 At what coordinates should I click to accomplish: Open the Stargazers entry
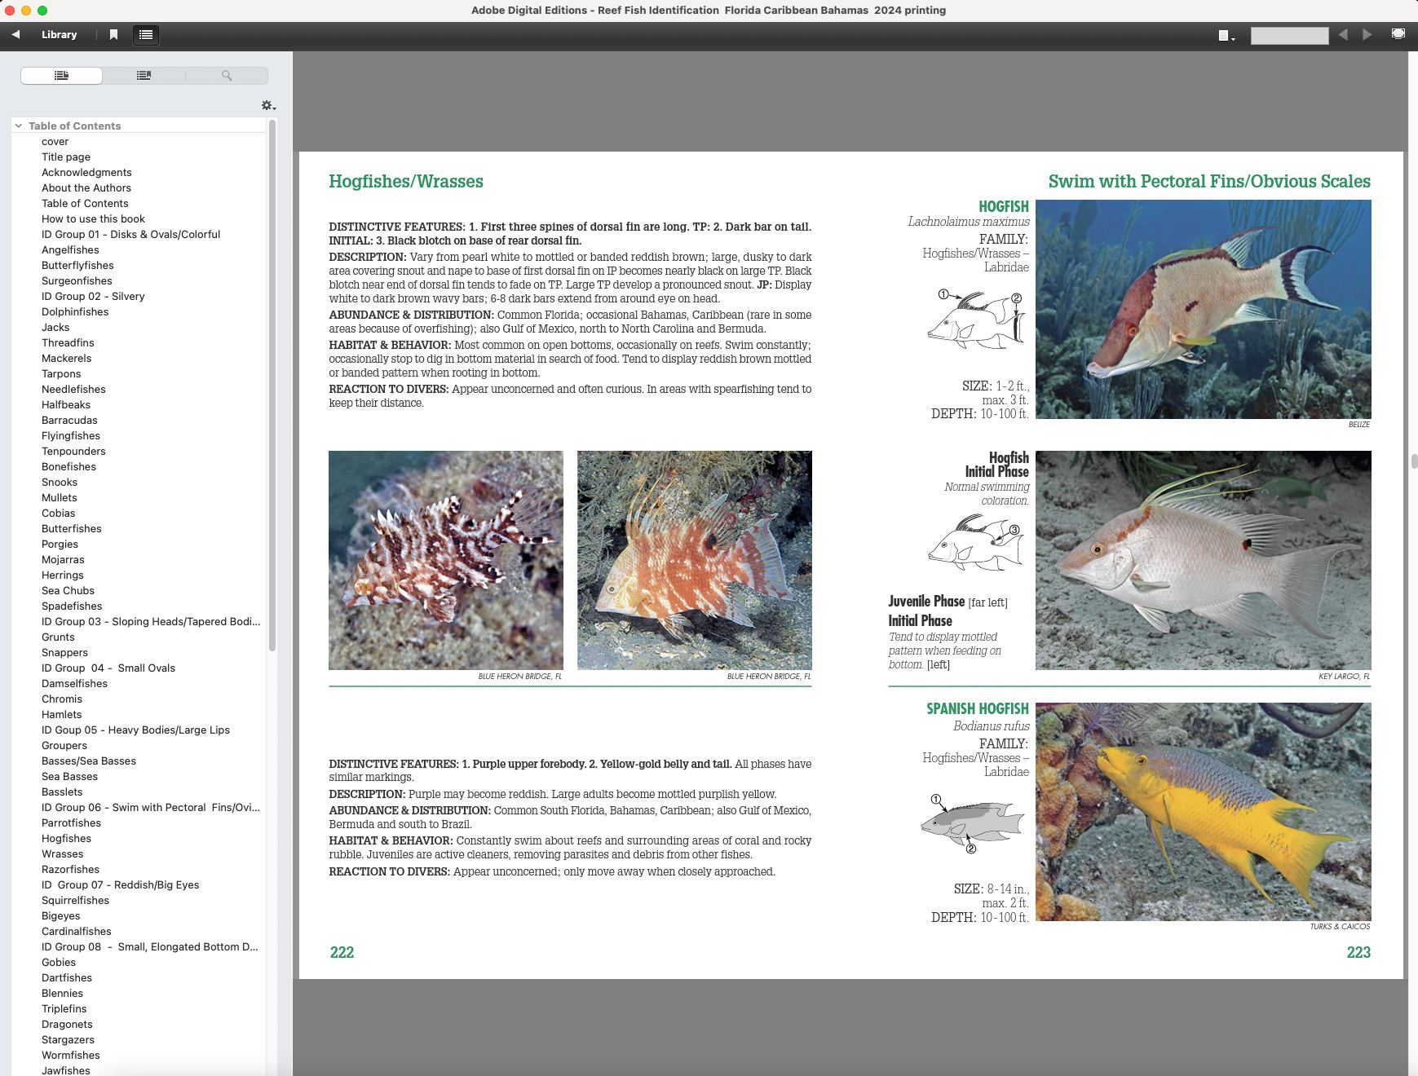[68, 1039]
